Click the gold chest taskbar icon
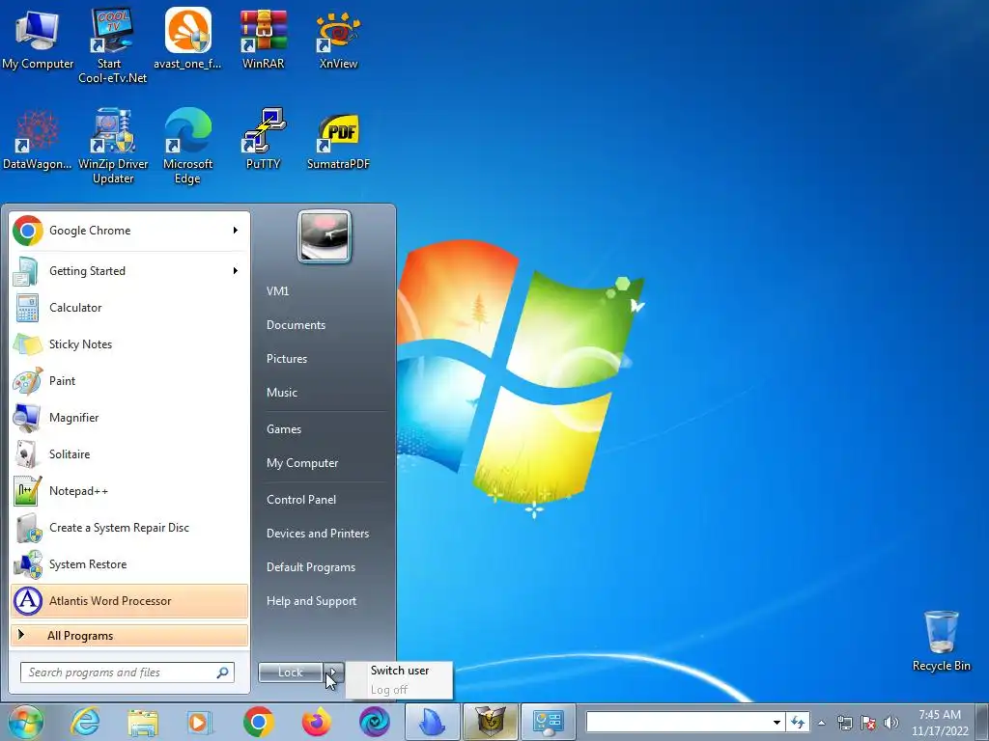 pos(491,722)
